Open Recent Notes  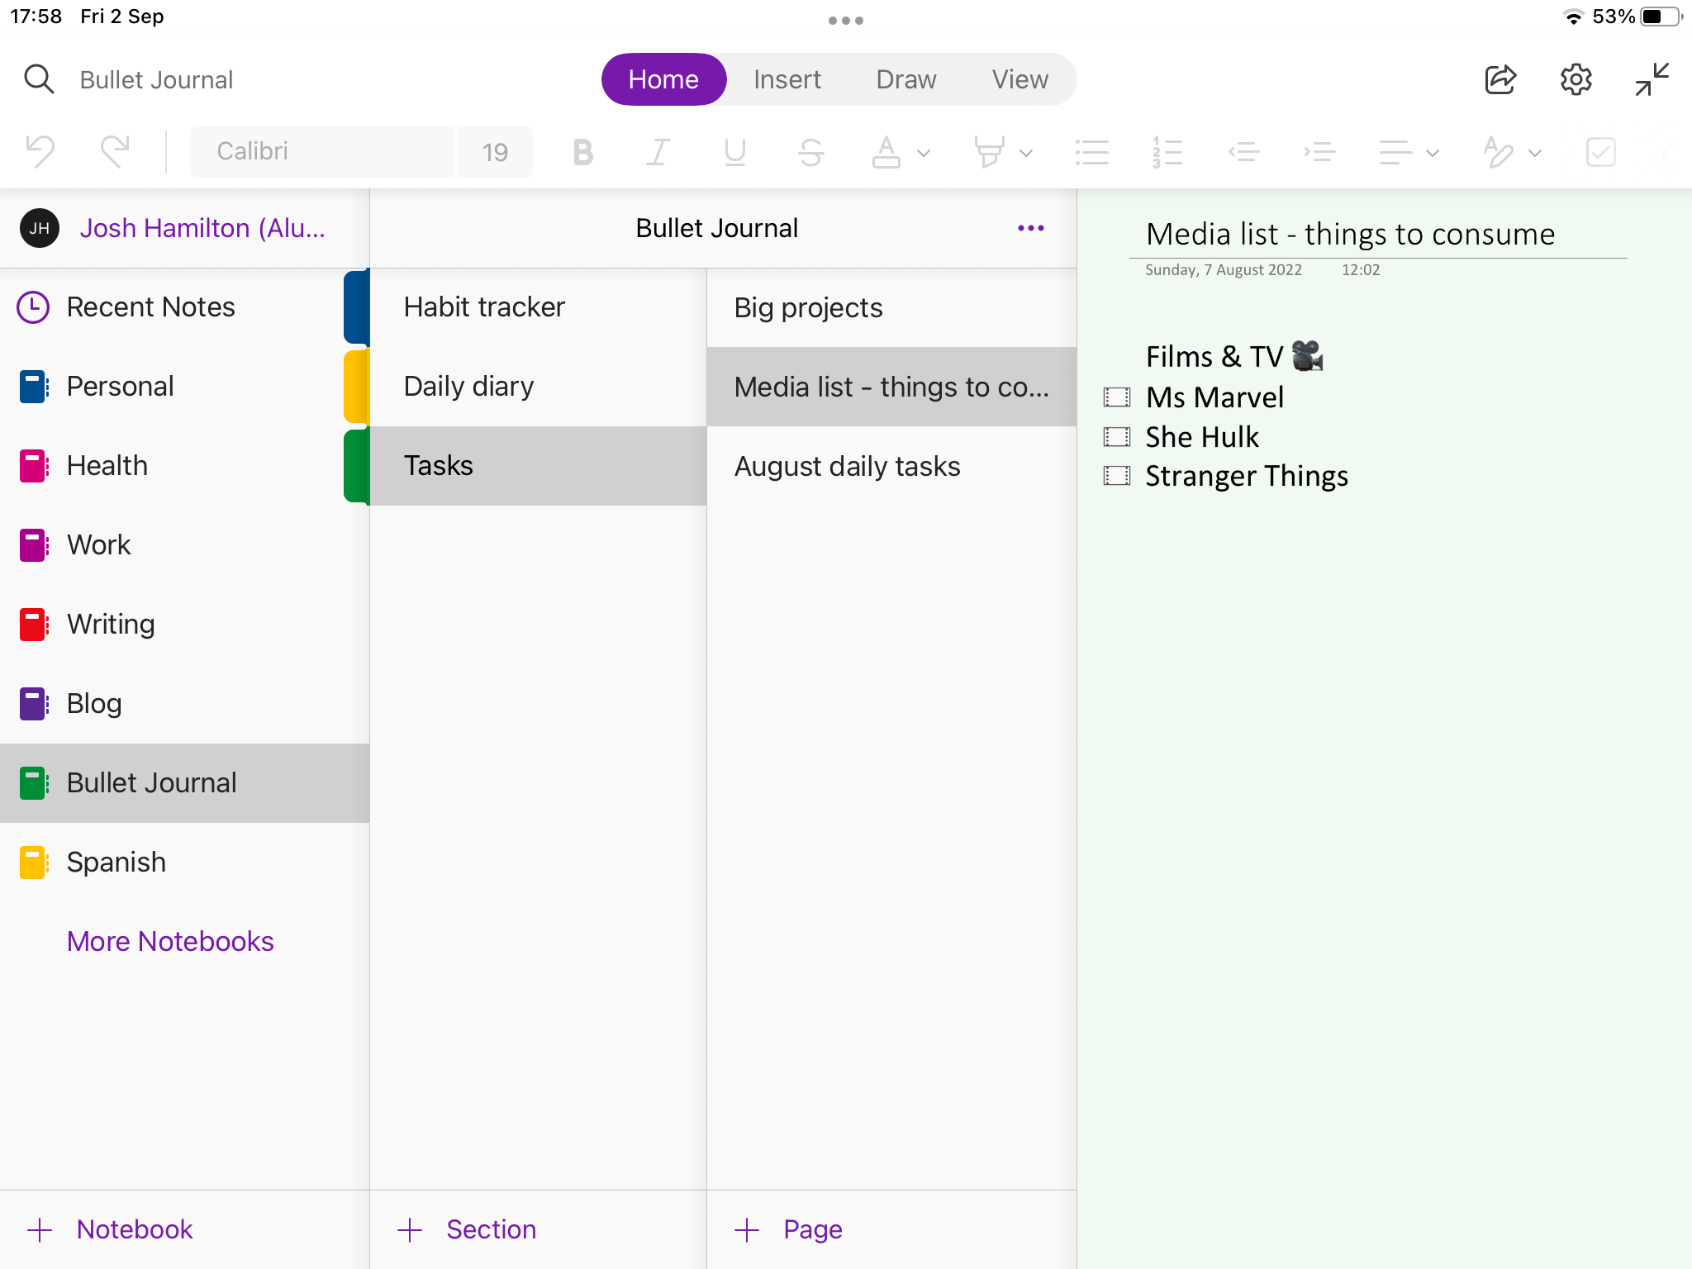pos(172,307)
